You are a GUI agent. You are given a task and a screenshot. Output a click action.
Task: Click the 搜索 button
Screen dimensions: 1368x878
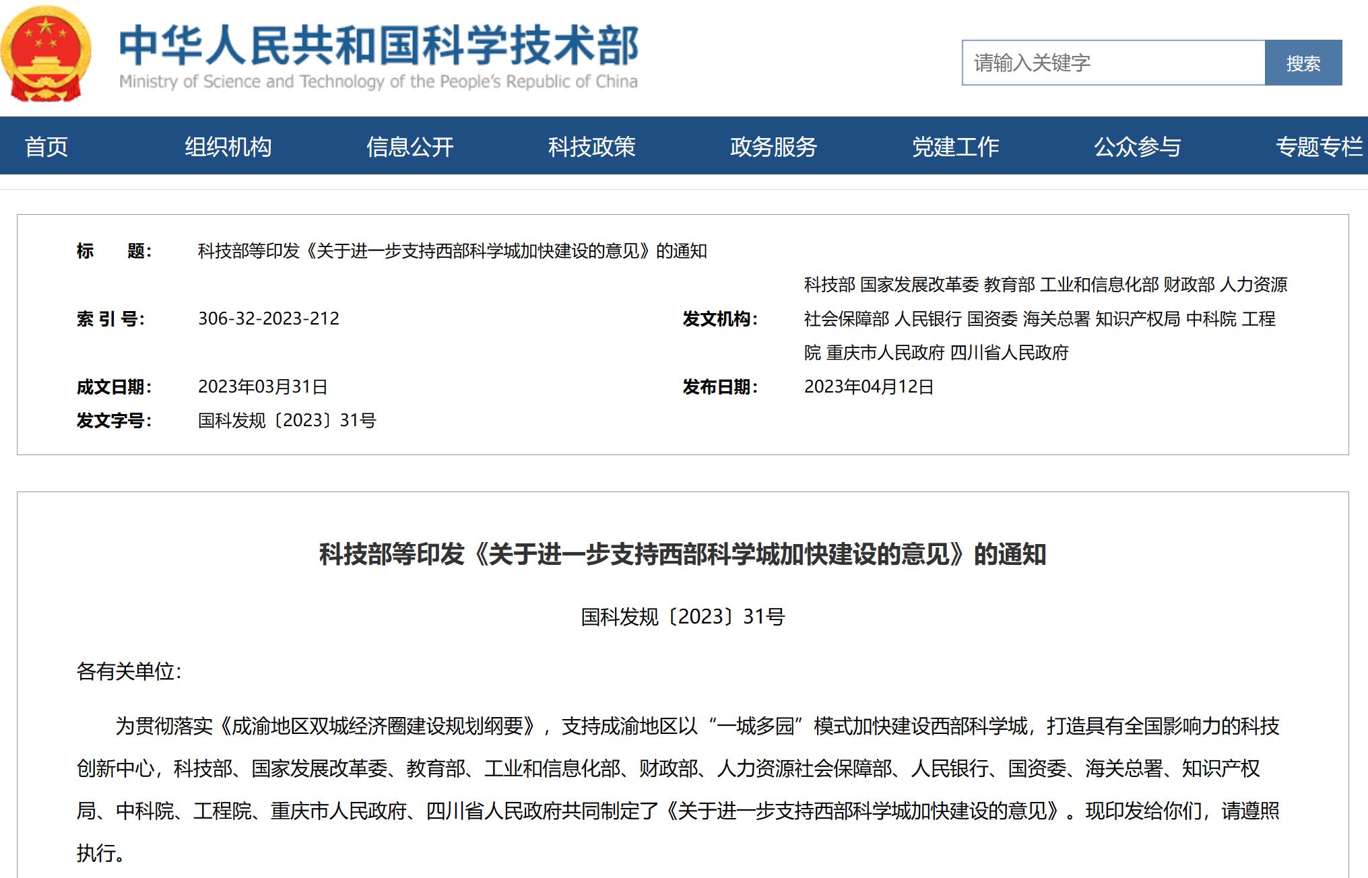tap(1303, 63)
